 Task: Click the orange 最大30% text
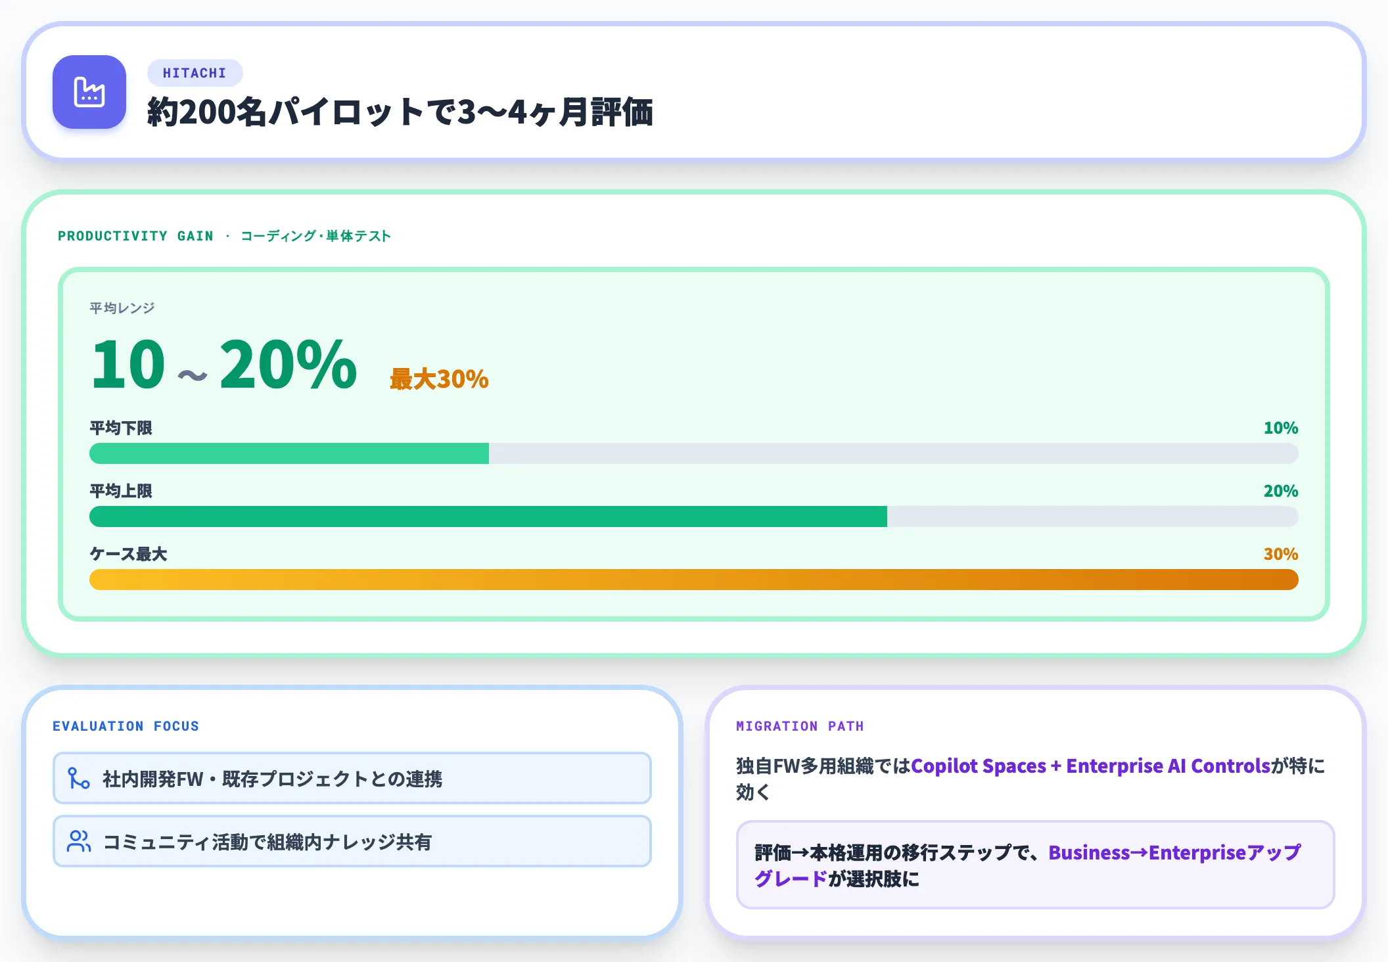(x=439, y=379)
